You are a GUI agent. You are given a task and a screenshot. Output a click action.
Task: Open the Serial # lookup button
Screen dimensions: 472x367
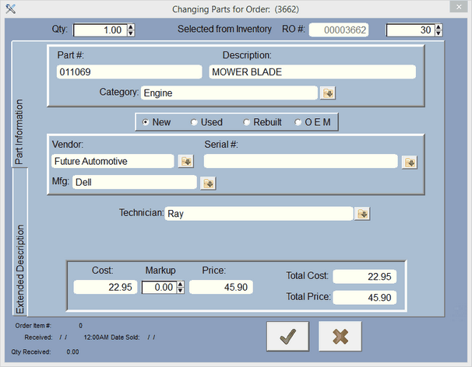point(410,162)
